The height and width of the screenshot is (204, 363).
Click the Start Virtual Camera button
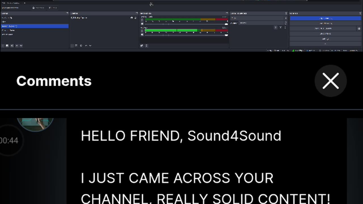coord(323,28)
